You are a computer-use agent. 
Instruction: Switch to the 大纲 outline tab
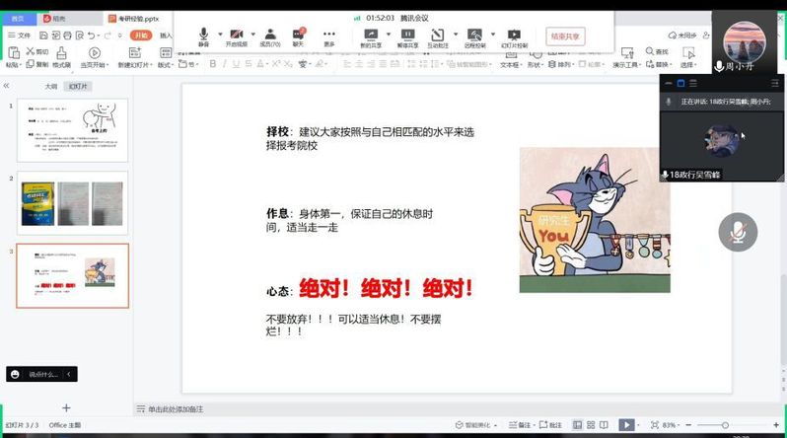pos(51,87)
